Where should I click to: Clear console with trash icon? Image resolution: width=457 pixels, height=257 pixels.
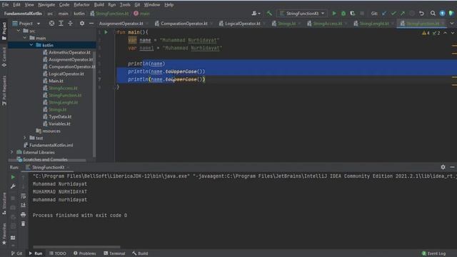click(23, 224)
